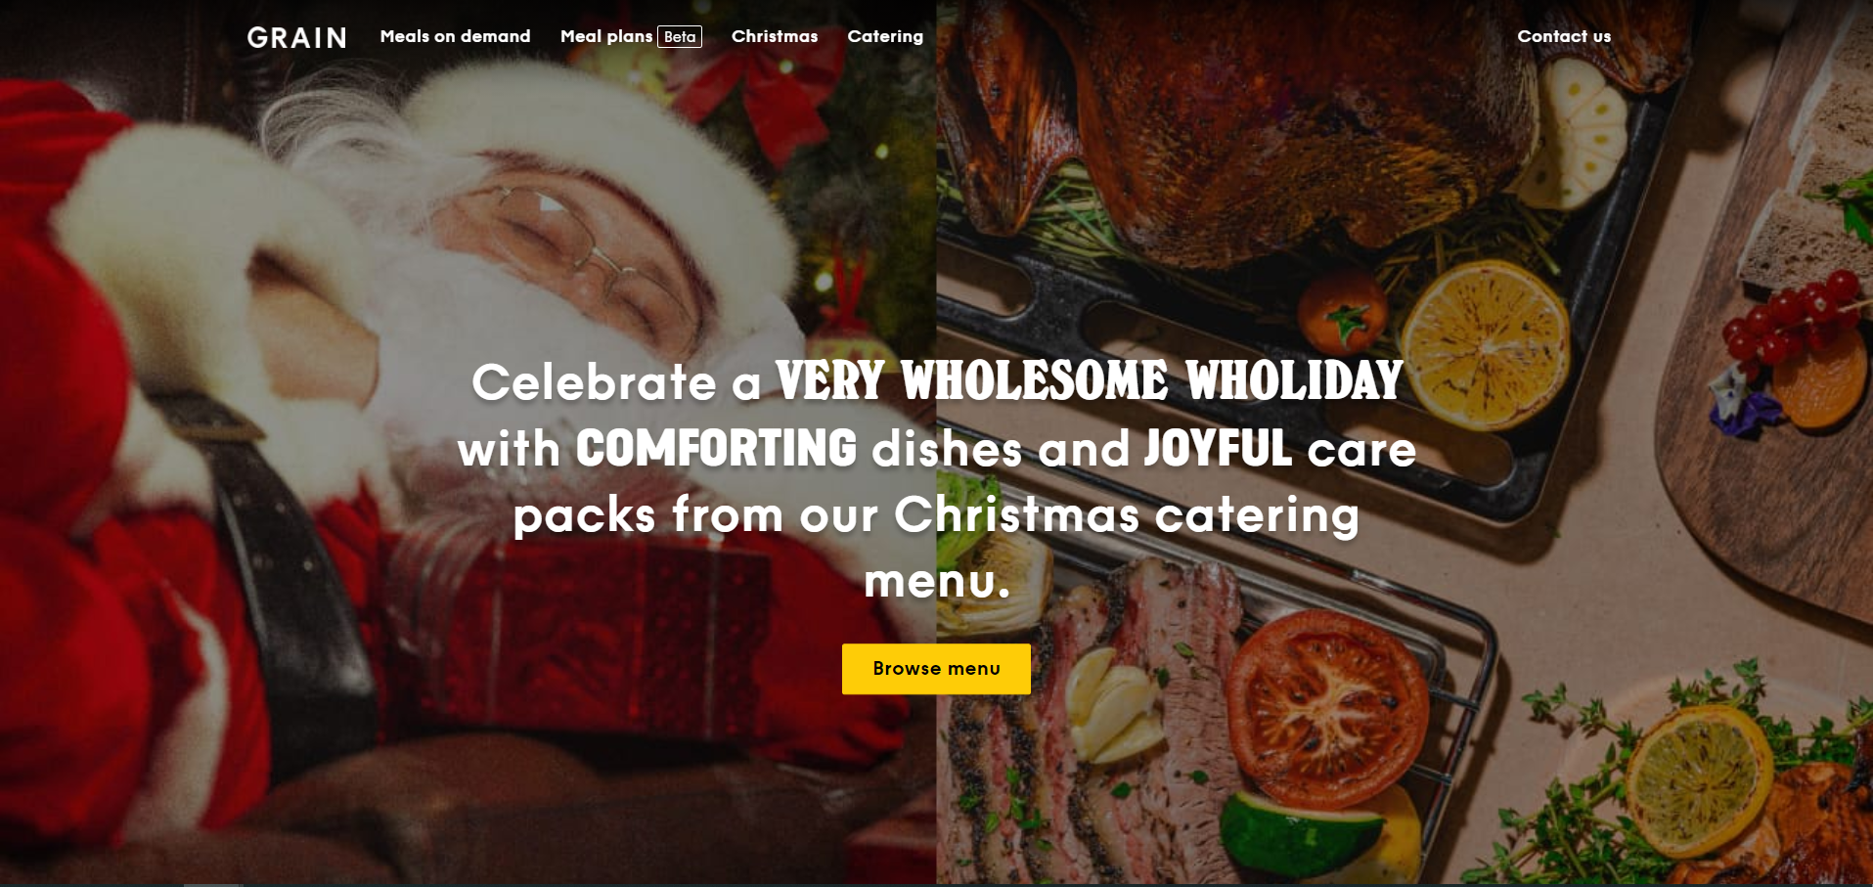Click the GRAIN logo

pyautogui.click(x=296, y=37)
